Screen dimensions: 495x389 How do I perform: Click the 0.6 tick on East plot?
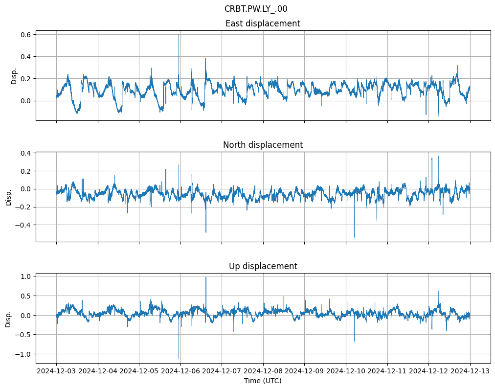(25, 35)
